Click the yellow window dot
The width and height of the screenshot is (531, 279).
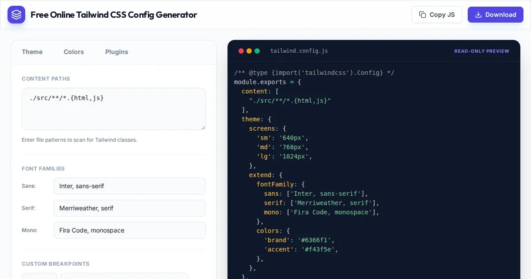click(x=249, y=51)
